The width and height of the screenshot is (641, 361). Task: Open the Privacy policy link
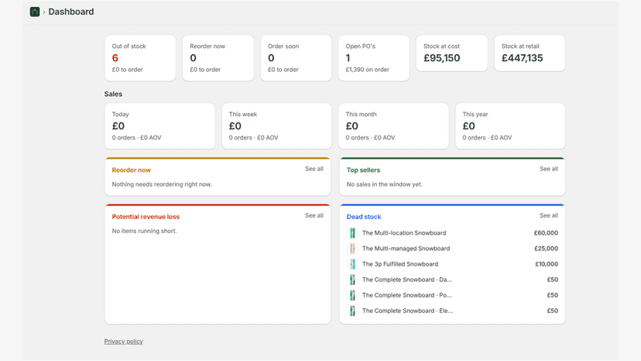coord(123,342)
